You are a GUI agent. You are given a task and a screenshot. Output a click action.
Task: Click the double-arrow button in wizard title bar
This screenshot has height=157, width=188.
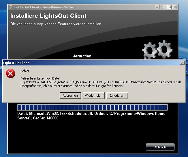coord(157,7)
